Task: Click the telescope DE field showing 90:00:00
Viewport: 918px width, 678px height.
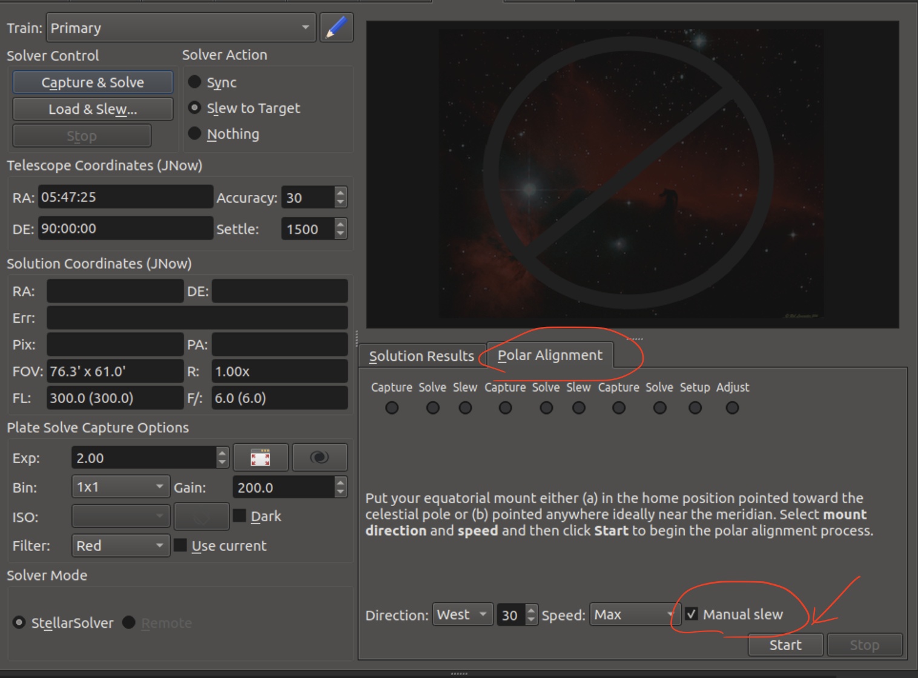Action: (x=126, y=228)
